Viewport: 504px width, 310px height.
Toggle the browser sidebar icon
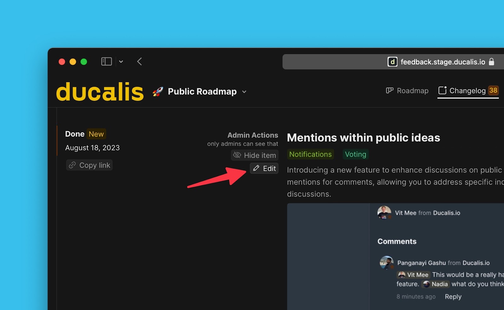tap(106, 62)
